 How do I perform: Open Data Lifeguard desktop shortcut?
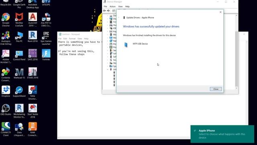19,129
